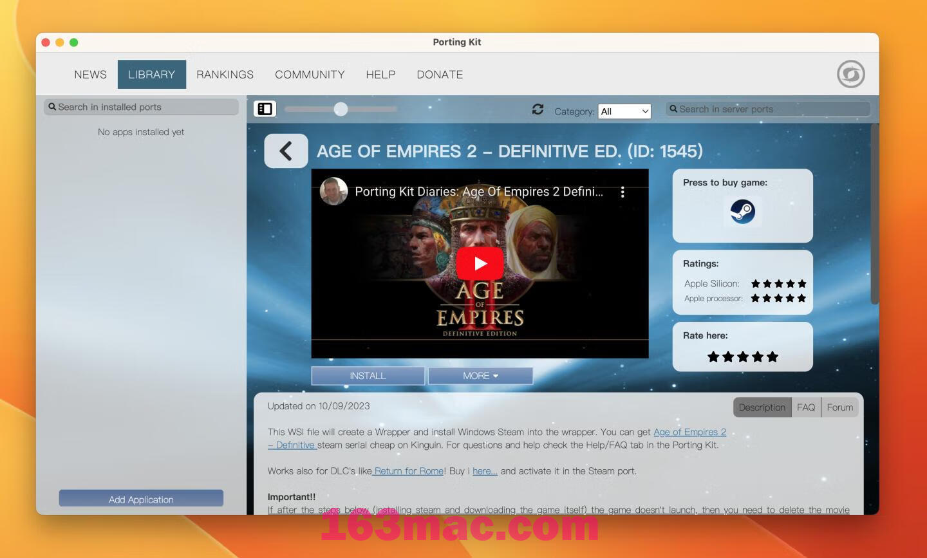Rate the game with the fifth star
This screenshot has width=927, height=558.
[772, 357]
